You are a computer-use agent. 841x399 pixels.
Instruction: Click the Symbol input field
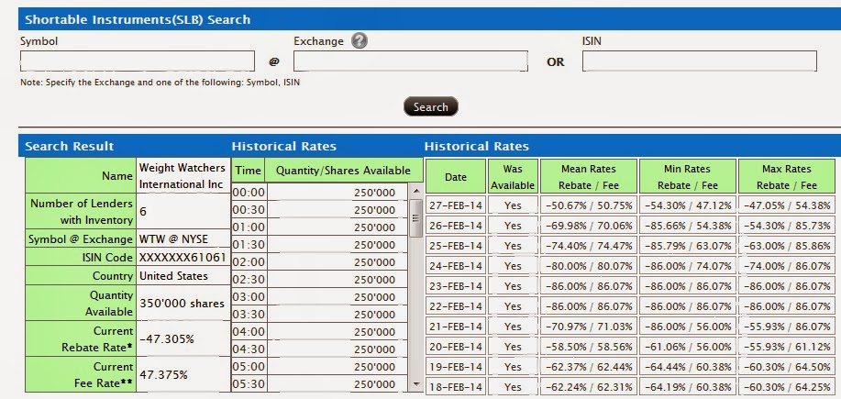[138, 61]
